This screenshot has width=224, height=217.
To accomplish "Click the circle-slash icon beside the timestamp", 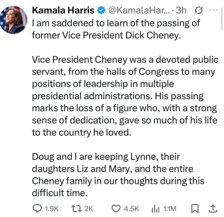I will tap(197, 11).
